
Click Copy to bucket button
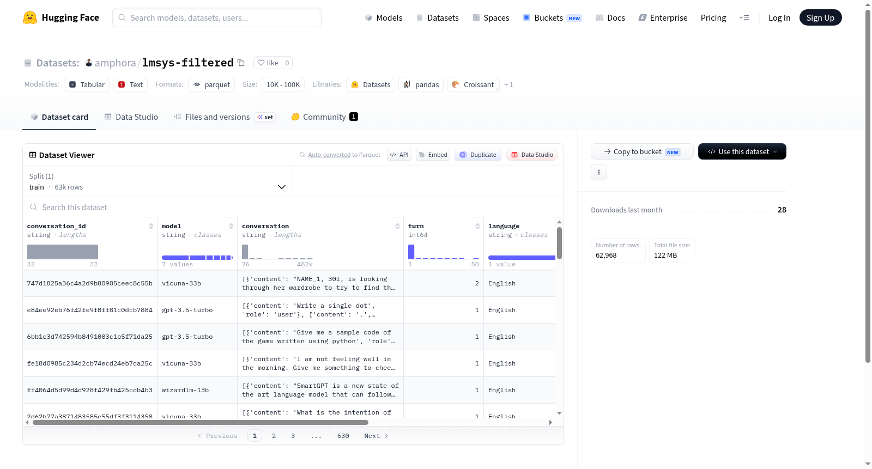pyautogui.click(x=642, y=151)
